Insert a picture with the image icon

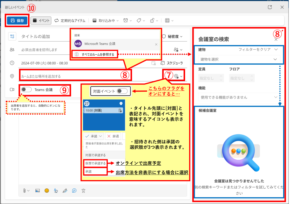pos(37,190)
